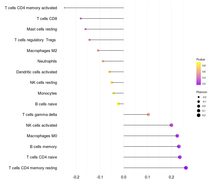Click the yellow B cells naive dot
This screenshot has height=184, width=210.
(118, 104)
